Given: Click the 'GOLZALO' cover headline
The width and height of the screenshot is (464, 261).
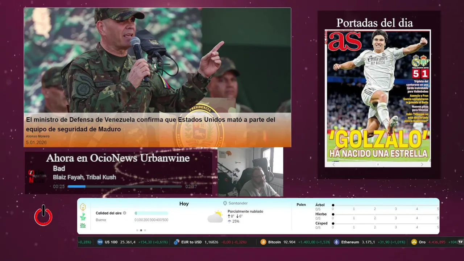Looking at the screenshot, I should (x=378, y=139).
